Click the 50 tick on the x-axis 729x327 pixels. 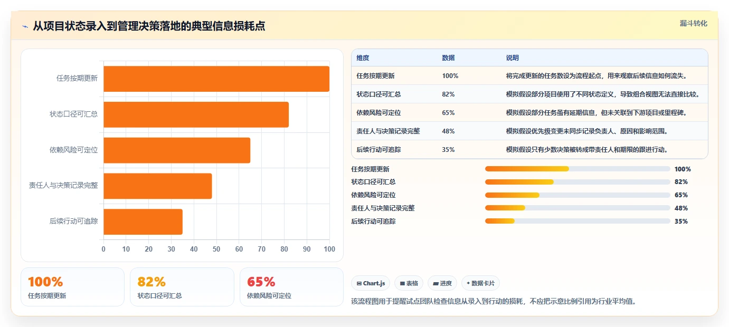click(x=216, y=249)
